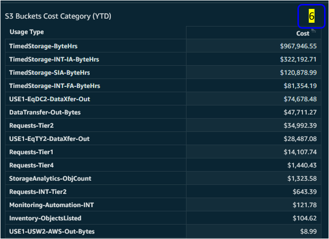Select the $28,487.08 cost value
This screenshot has width=329, height=239.
pos(300,139)
